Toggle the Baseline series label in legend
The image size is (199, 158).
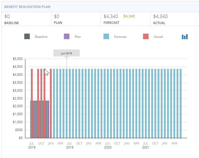(41, 37)
